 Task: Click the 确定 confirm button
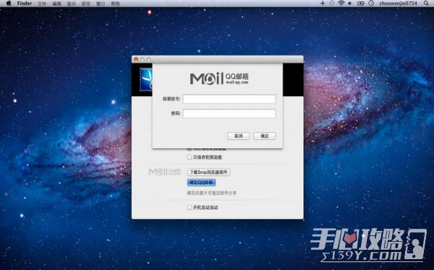click(265, 136)
